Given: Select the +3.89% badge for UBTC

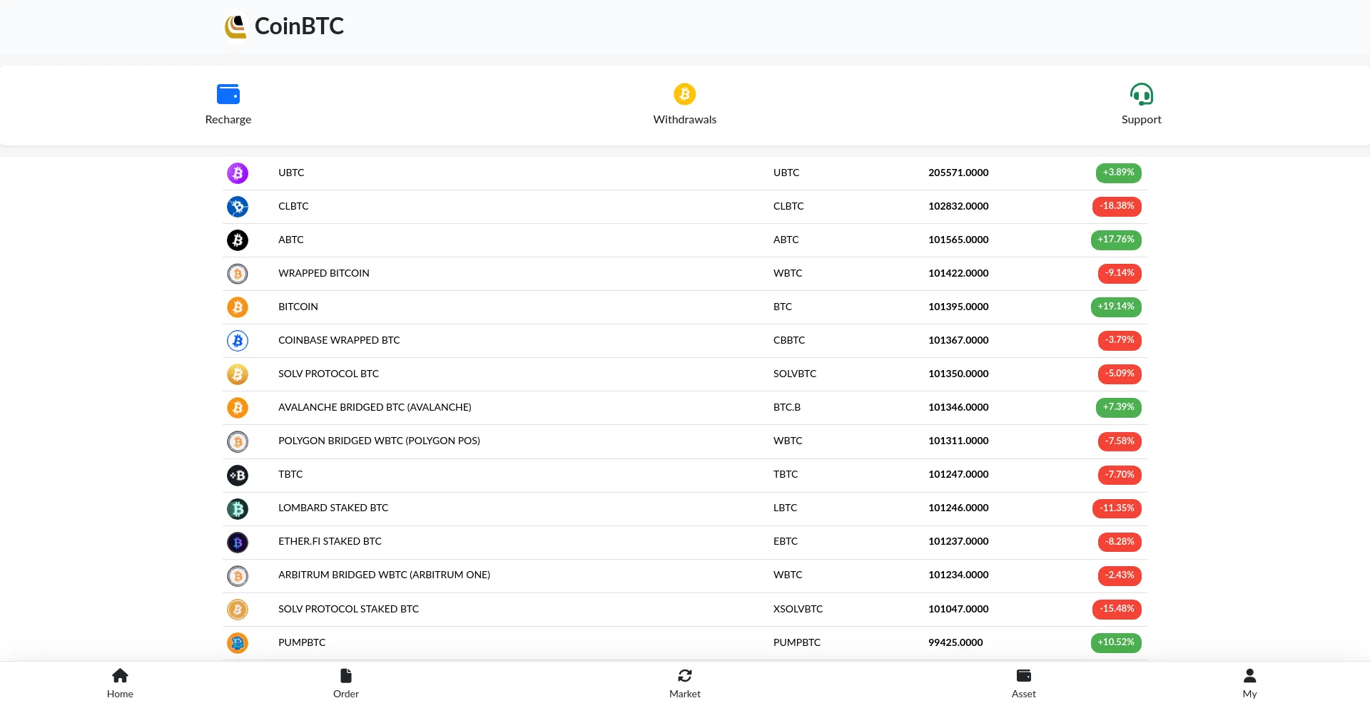Looking at the screenshot, I should (1119, 173).
